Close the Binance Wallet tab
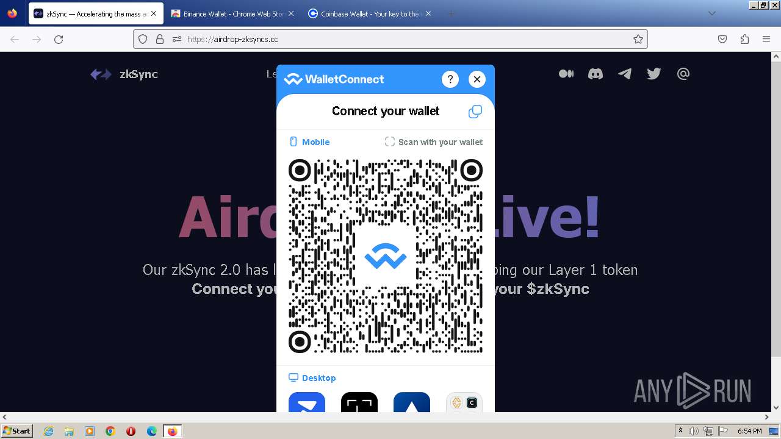 (x=290, y=13)
